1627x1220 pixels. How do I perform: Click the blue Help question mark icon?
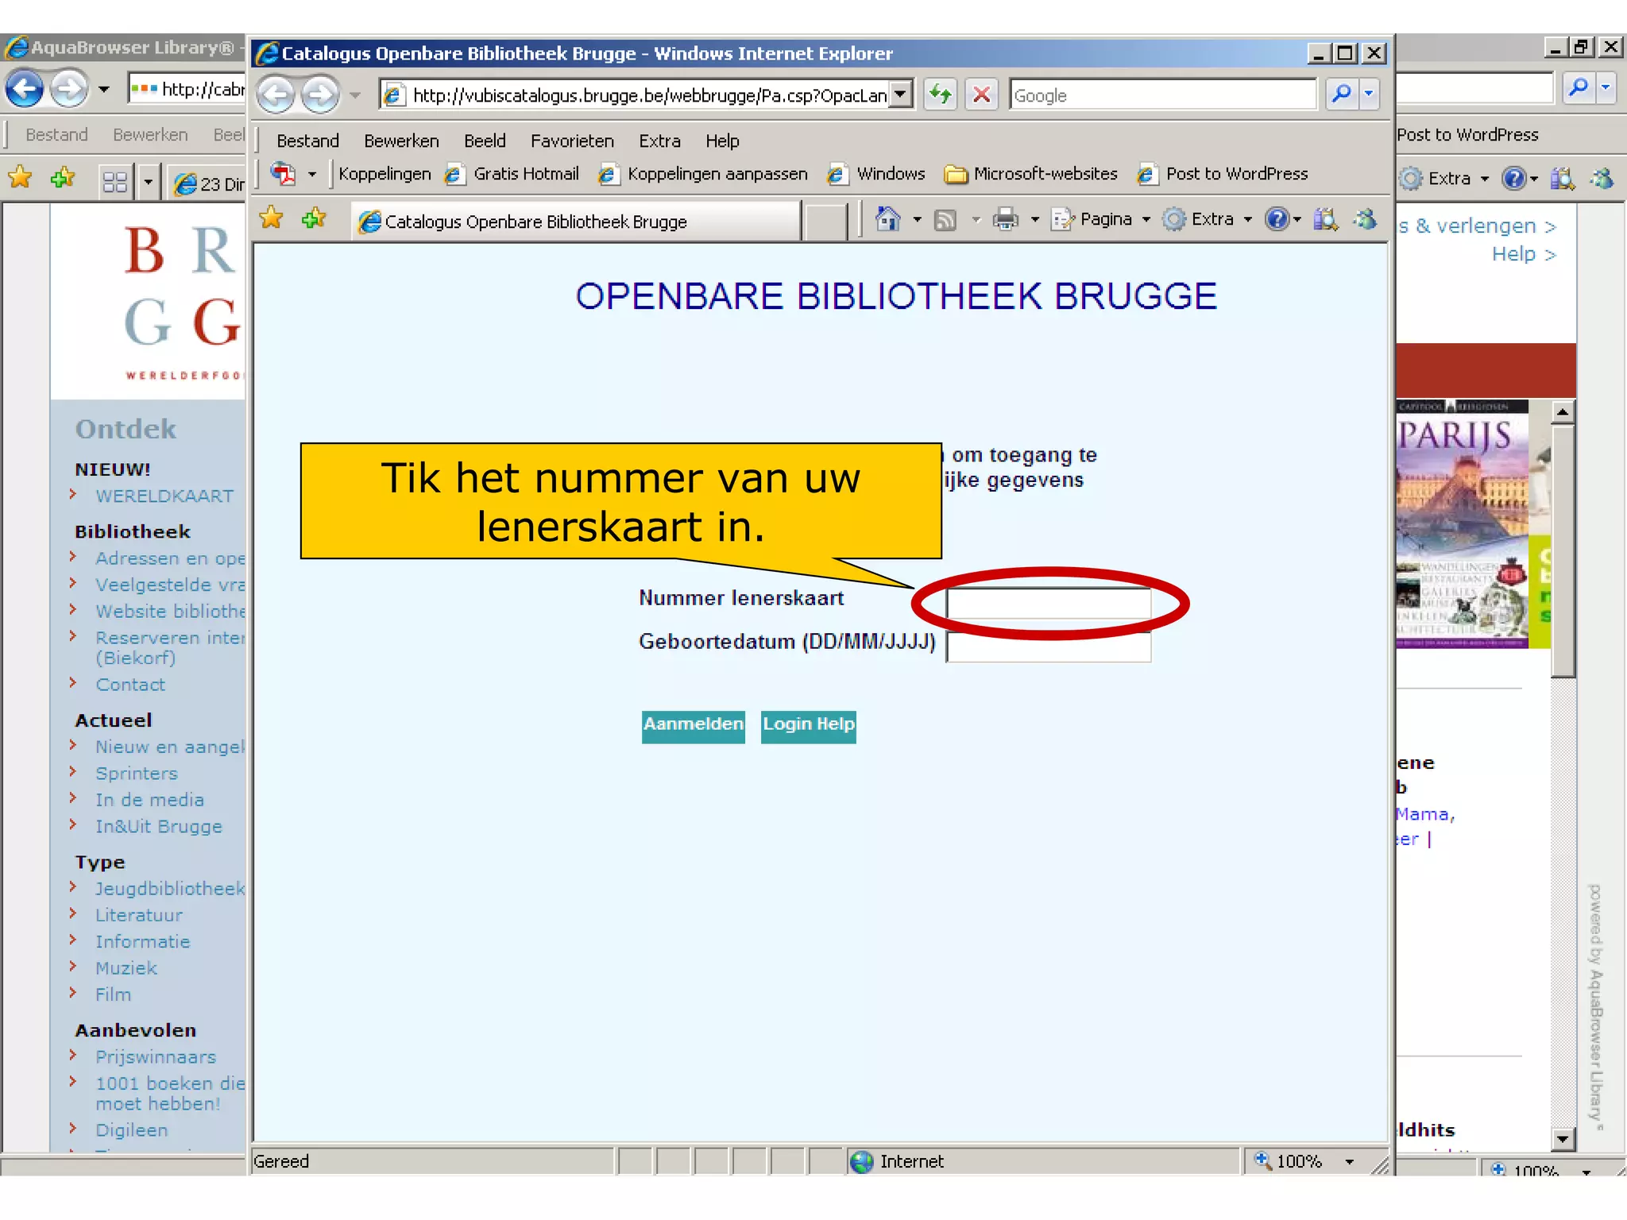click(x=1276, y=219)
